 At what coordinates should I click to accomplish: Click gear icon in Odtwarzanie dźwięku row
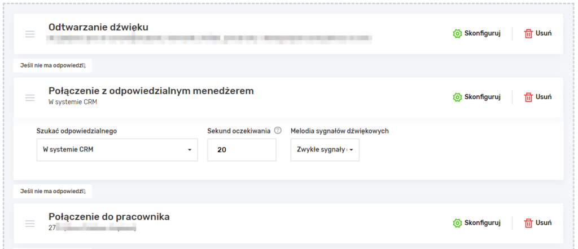point(457,34)
